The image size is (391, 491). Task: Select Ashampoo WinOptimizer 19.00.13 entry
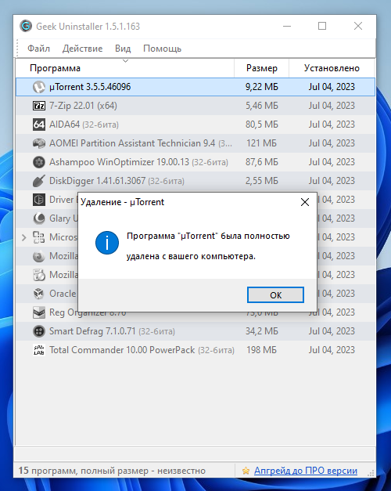click(195, 162)
